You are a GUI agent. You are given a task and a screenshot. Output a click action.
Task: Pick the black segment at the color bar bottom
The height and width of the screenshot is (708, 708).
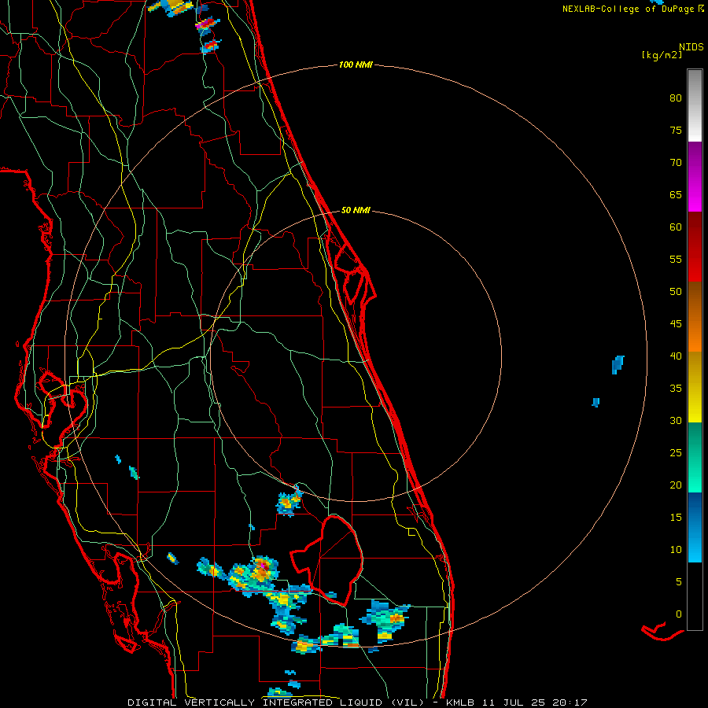coord(695,596)
